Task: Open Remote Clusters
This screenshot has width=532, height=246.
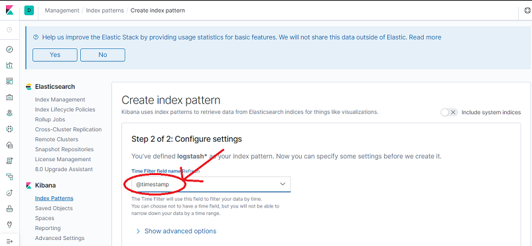Action: 56,139
